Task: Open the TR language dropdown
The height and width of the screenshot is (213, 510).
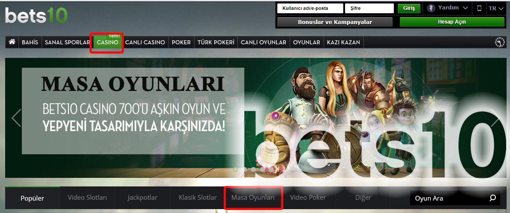Action: [496, 9]
